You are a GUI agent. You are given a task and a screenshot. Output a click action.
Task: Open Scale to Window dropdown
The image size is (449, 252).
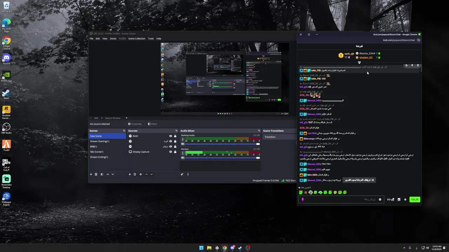coord(116,118)
